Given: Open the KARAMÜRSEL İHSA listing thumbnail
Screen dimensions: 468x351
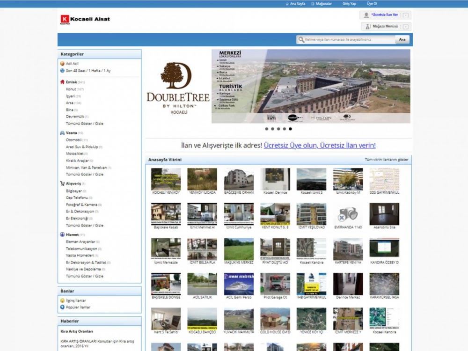Looking at the screenshot, I should 384,284.
